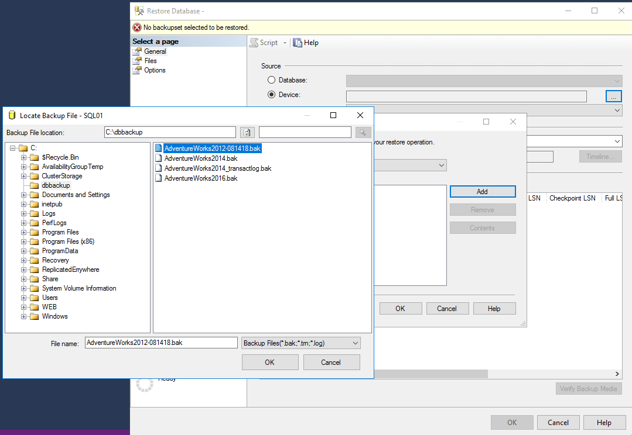This screenshot has height=435, width=632.
Task: Click the Options page icon
Action: (137, 70)
